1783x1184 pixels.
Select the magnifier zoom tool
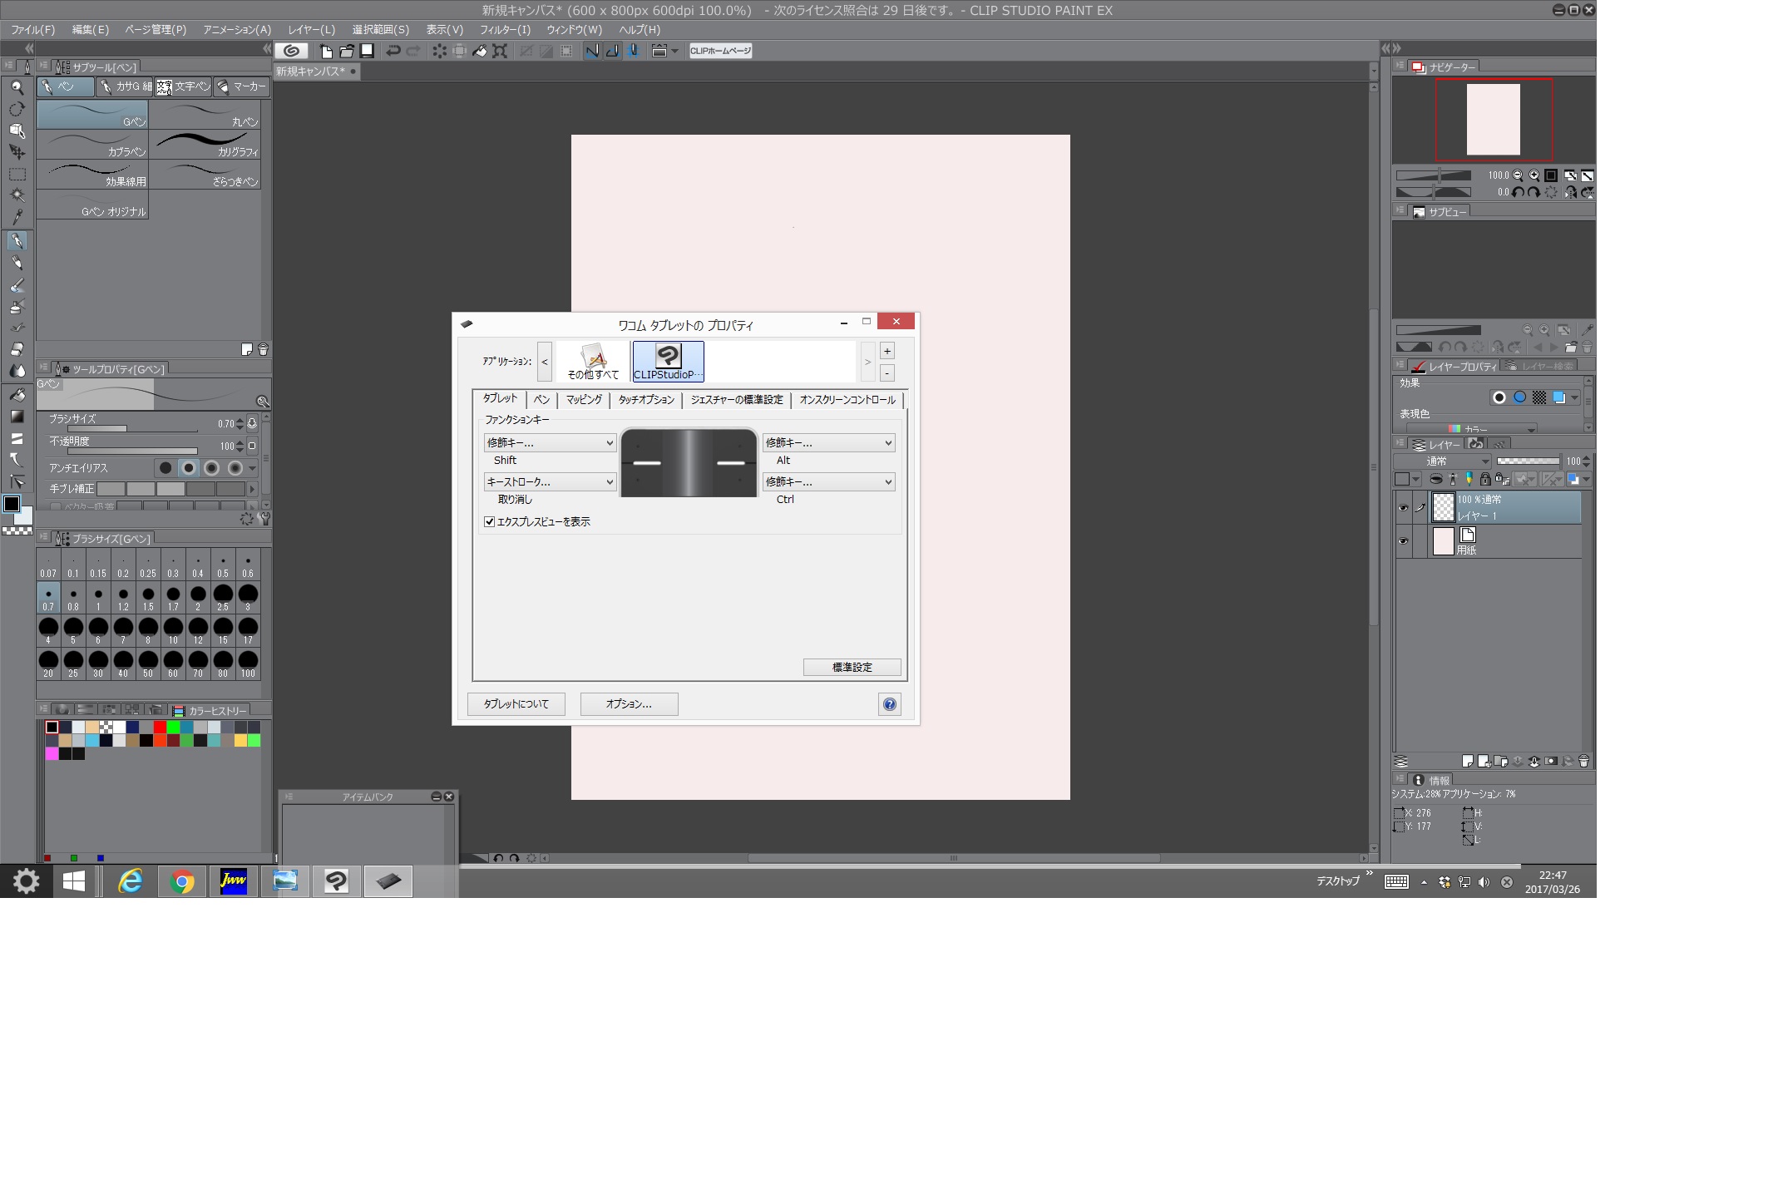pos(17,87)
